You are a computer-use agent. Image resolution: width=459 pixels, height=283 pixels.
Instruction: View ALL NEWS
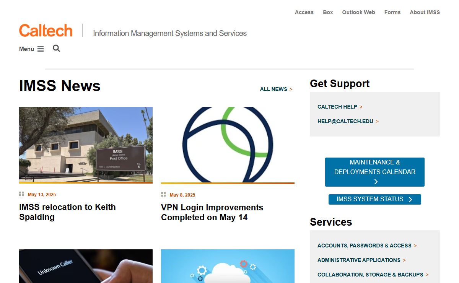[276, 89]
